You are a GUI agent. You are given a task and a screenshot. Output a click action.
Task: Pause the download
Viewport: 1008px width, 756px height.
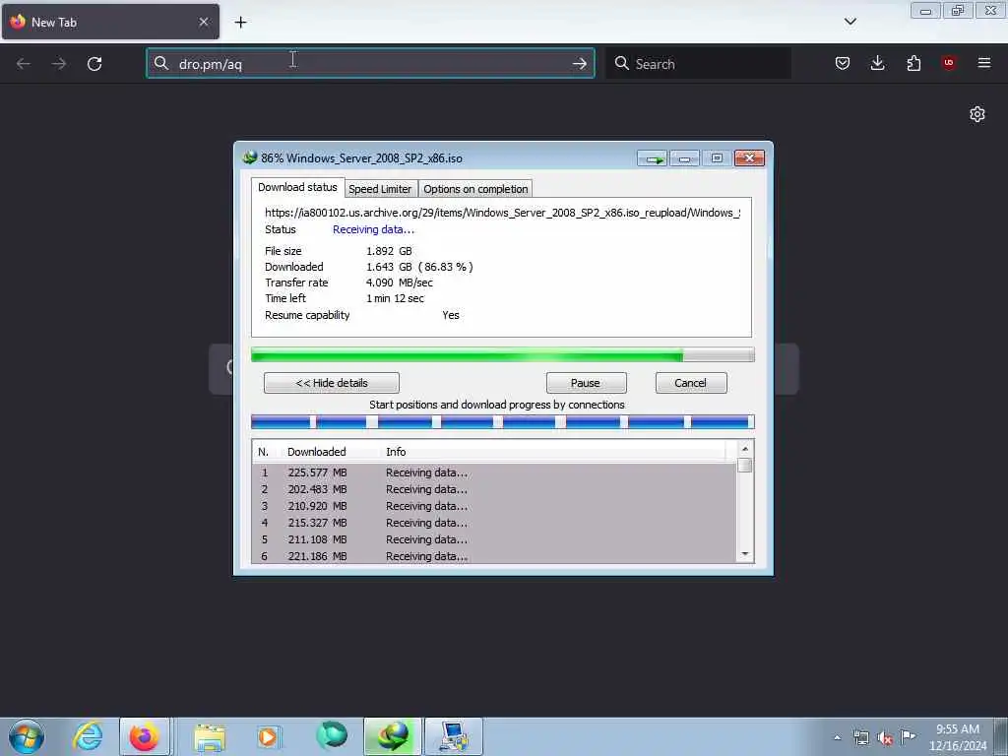tap(586, 383)
